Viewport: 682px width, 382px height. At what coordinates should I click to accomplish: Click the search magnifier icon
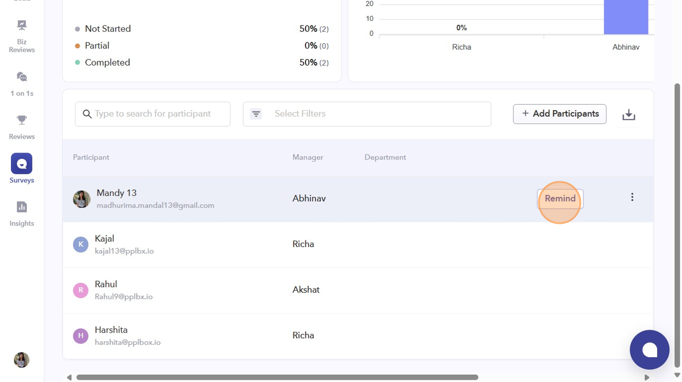point(87,114)
